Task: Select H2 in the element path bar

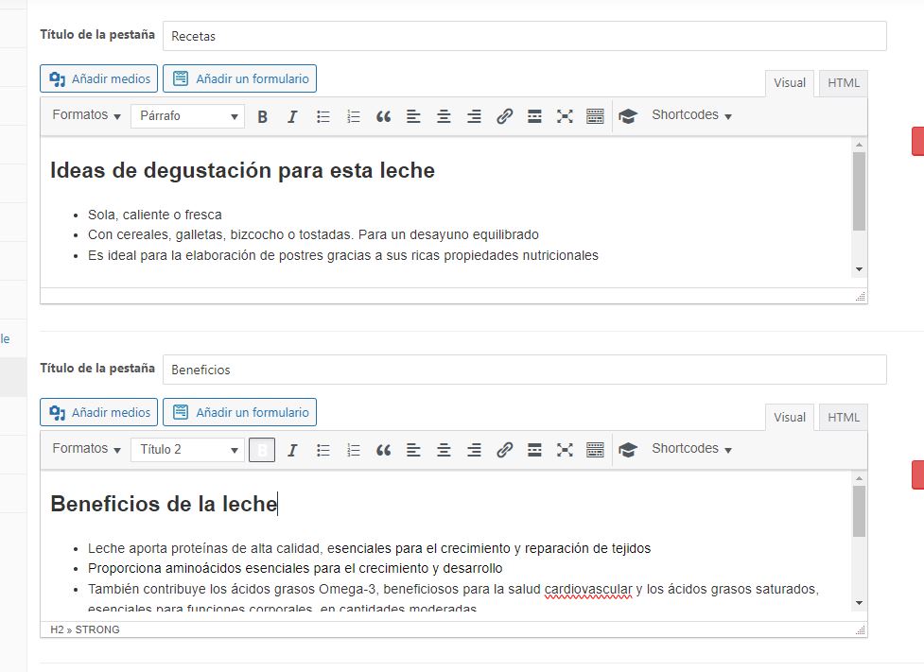Action: pyautogui.click(x=57, y=629)
